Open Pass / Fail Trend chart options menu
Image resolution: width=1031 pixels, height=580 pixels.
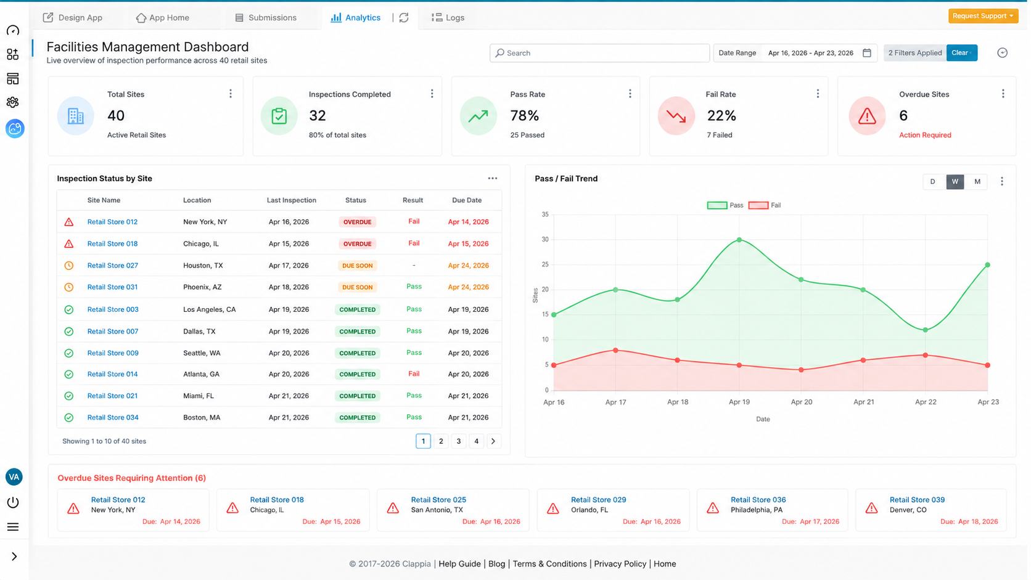point(1001,181)
